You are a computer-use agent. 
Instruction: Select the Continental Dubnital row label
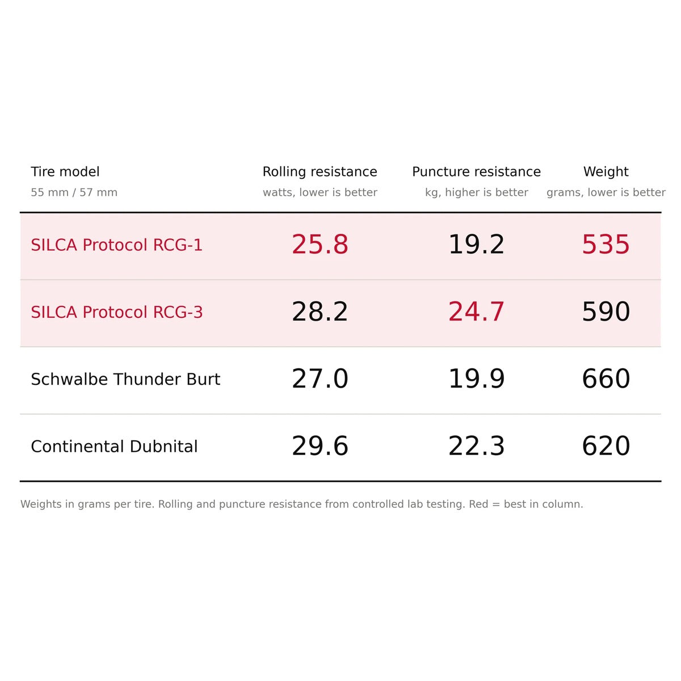[114, 446]
